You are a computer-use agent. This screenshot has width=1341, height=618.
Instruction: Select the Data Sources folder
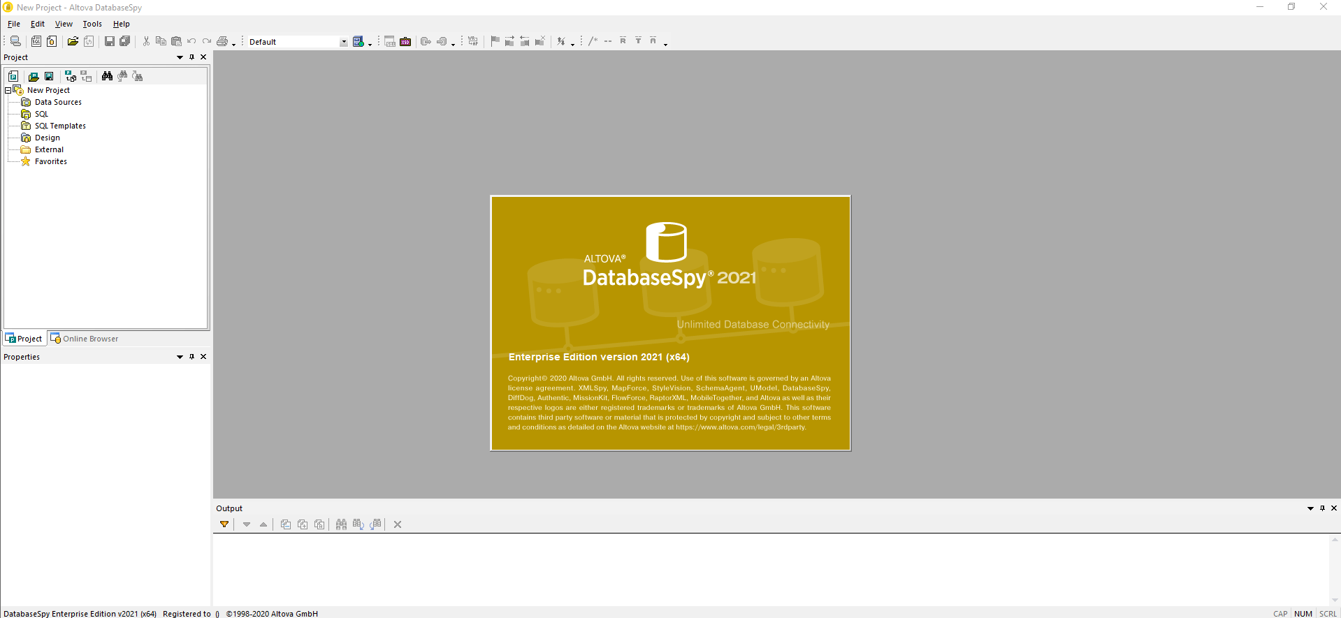pyautogui.click(x=58, y=102)
